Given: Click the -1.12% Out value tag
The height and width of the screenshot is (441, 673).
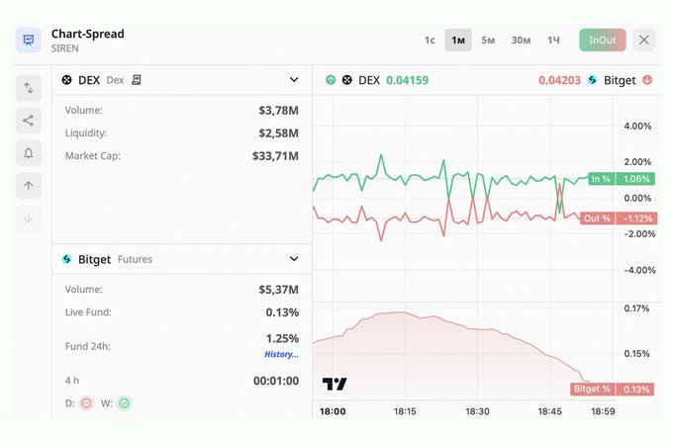Looking at the screenshot, I should tap(637, 219).
